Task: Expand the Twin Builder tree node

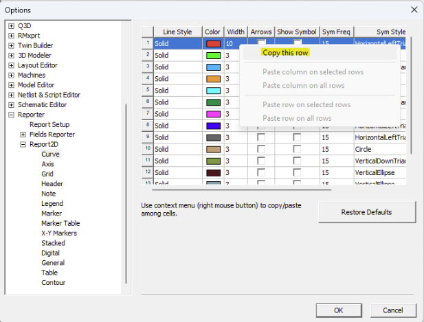Action: point(11,46)
